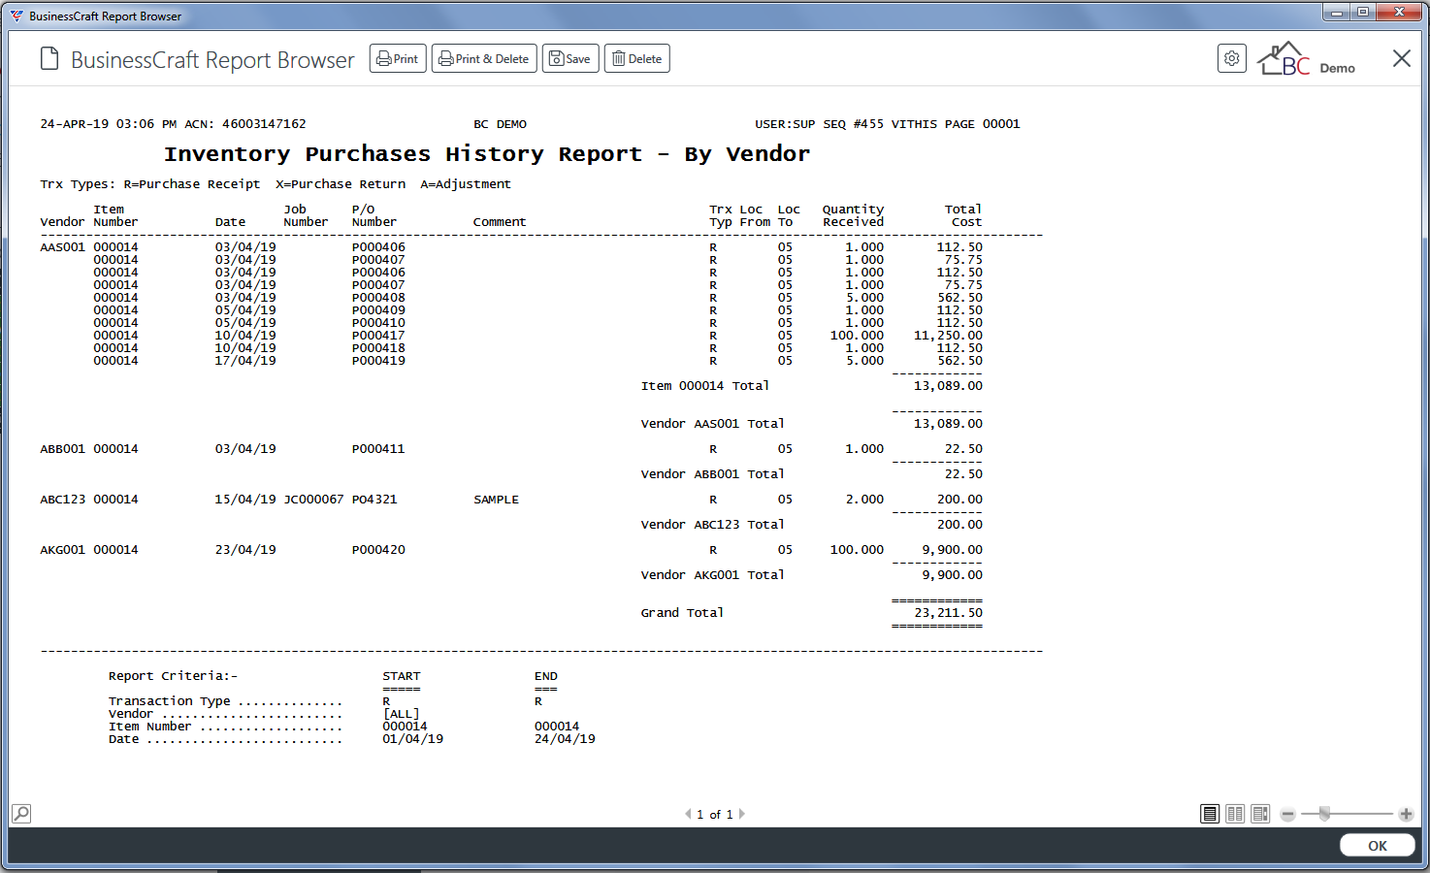The width and height of the screenshot is (1430, 873).
Task: Click the comment SAMPLE
Action: (496, 500)
